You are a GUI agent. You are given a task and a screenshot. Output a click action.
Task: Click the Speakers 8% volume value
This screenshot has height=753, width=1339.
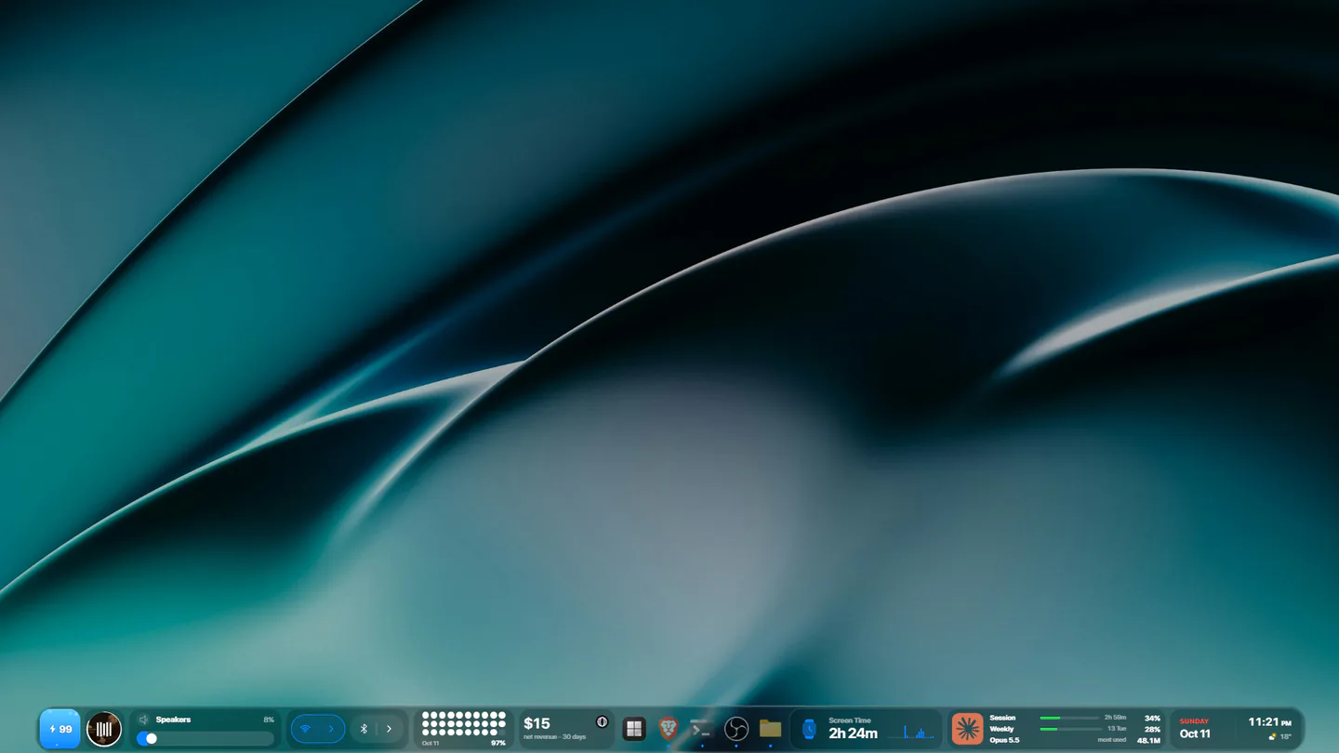(269, 720)
